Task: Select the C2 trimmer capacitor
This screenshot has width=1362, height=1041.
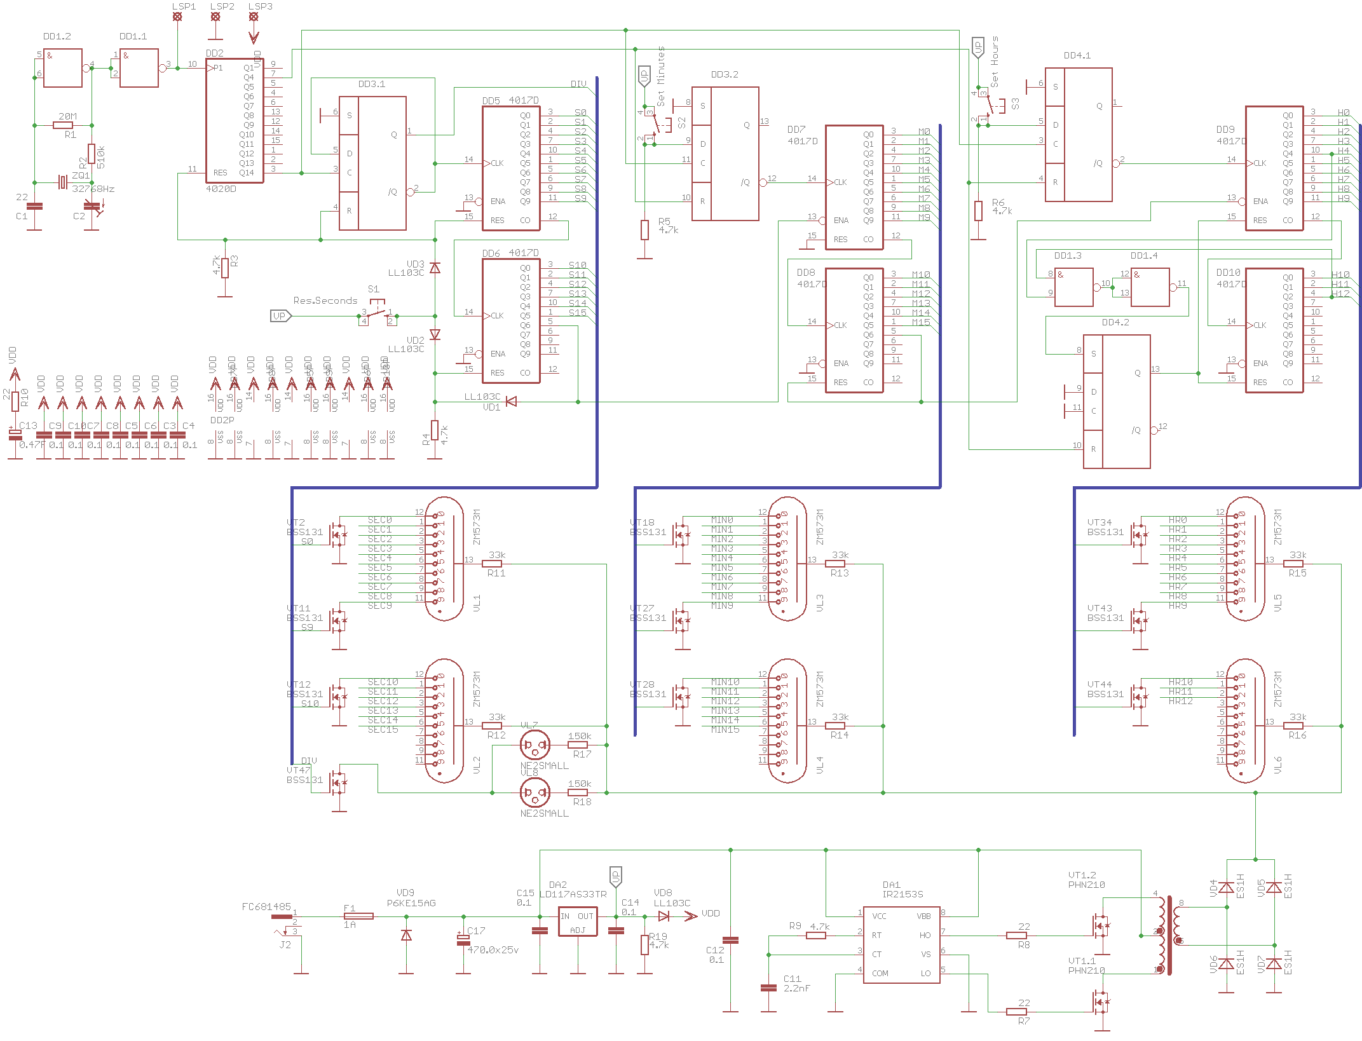Action: (92, 207)
